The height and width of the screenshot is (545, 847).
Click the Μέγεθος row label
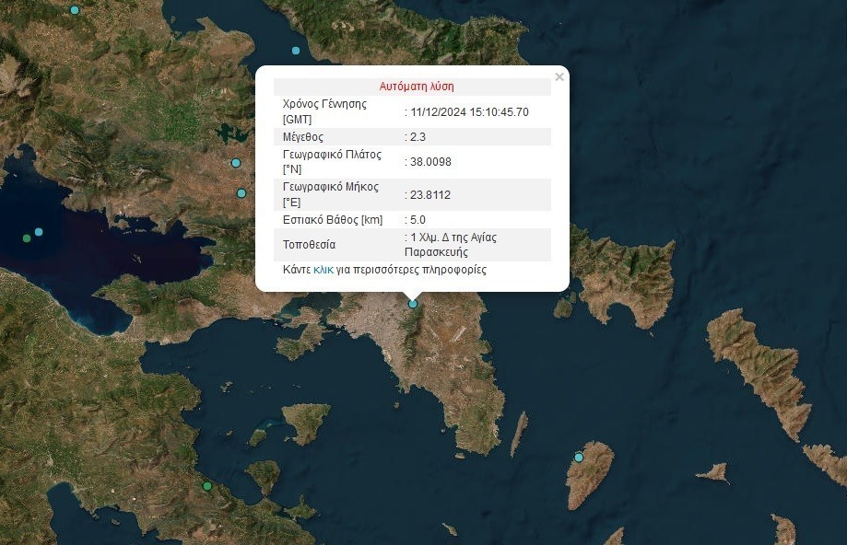coord(303,136)
